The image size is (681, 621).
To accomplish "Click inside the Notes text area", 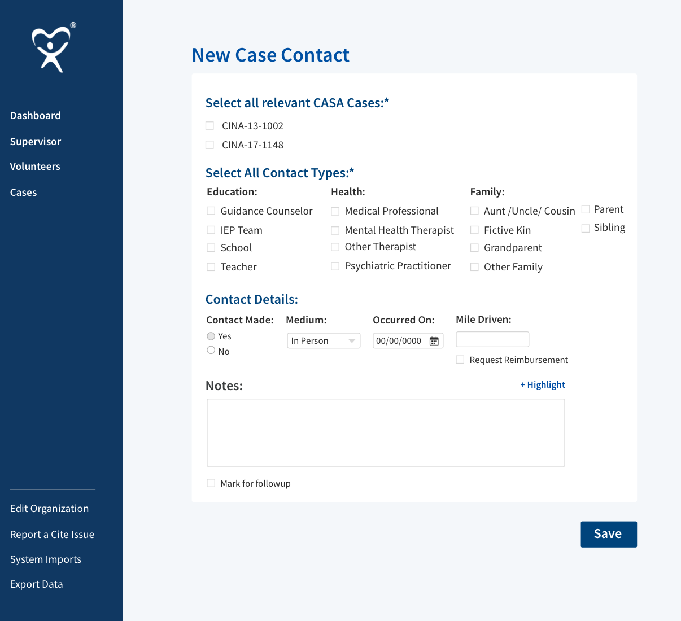I will [386, 433].
